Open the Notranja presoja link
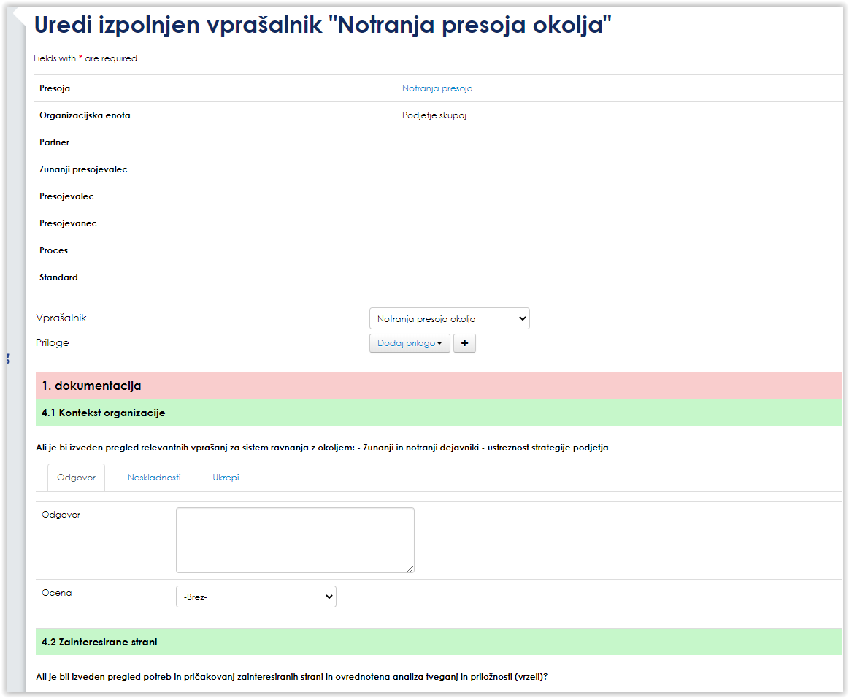The width and height of the screenshot is (849, 698). pos(437,88)
